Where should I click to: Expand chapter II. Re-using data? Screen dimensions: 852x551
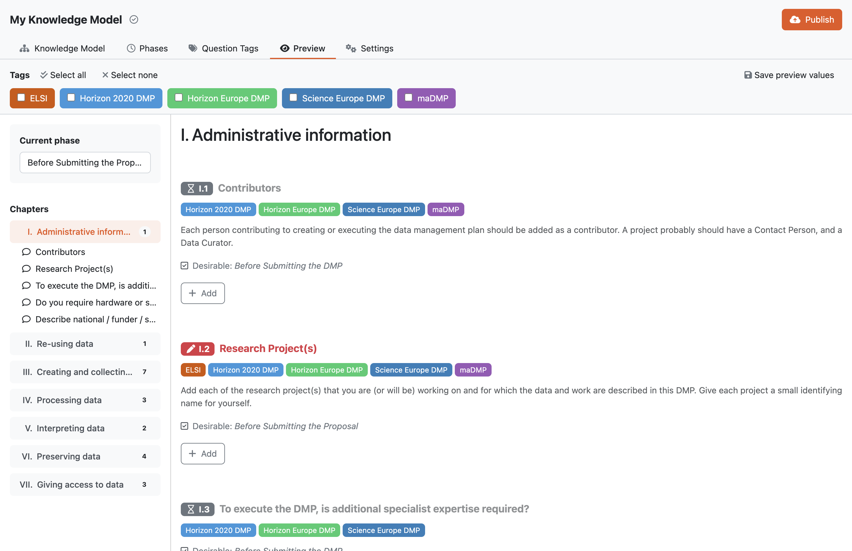tap(85, 344)
